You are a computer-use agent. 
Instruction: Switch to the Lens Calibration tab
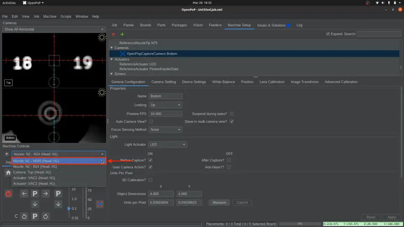[272, 82]
